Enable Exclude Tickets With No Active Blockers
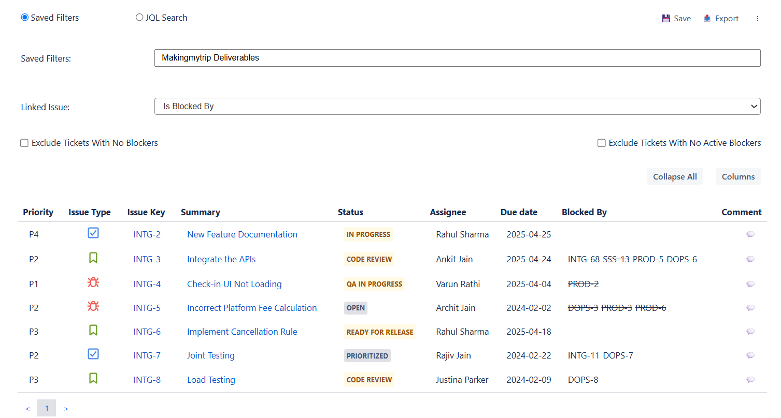This screenshot has height=418, width=781. tap(601, 143)
